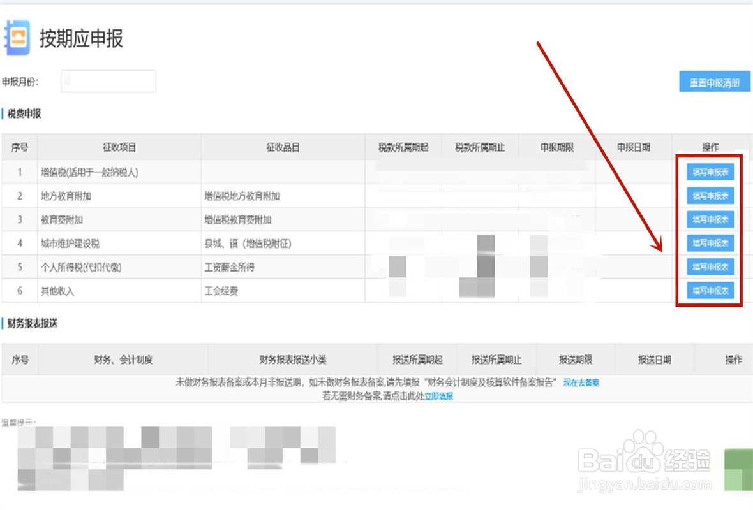
Task: Click the 操作 column header
Action: tap(710, 147)
